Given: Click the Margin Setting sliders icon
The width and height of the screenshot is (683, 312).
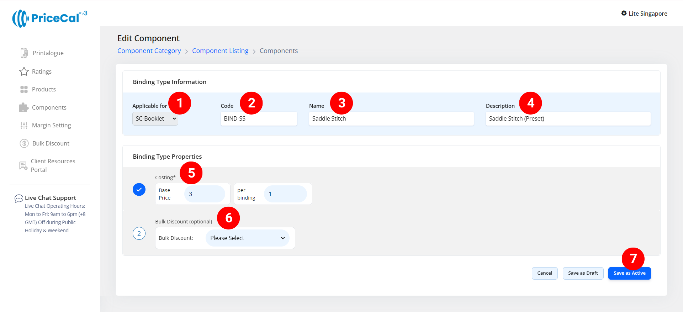Looking at the screenshot, I should click(x=24, y=125).
